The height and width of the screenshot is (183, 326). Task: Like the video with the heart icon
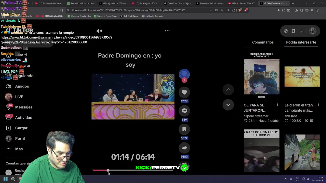coord(184,92)
